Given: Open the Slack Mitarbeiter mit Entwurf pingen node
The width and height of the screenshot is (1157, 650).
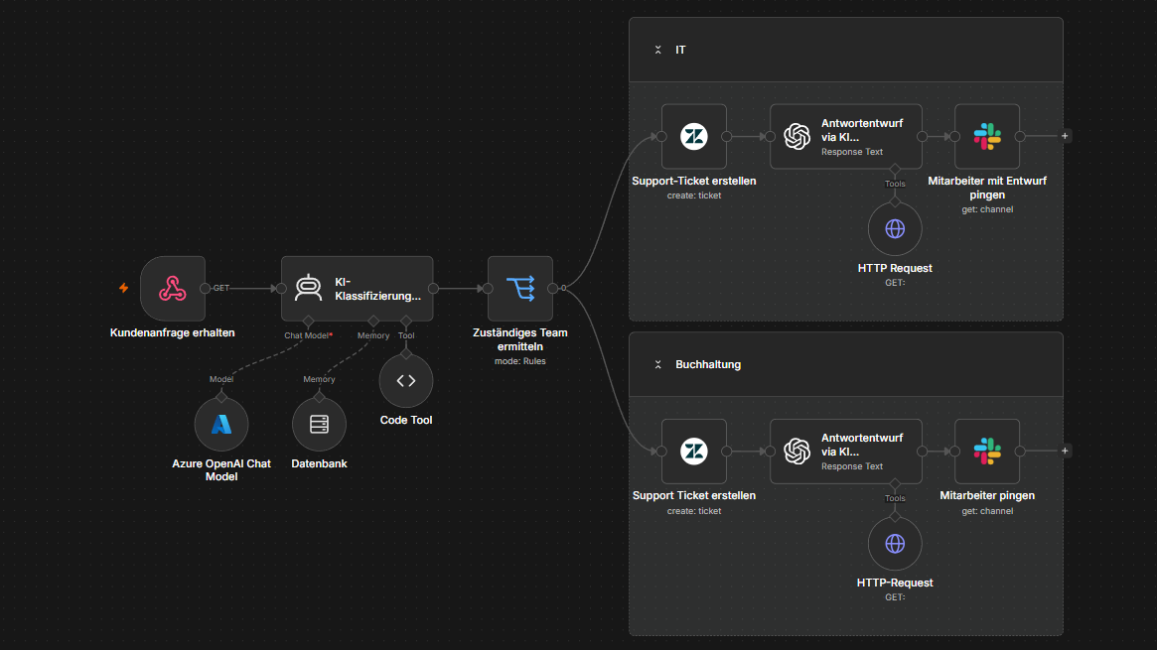Looking at the screenshot, I should [987, 136].
